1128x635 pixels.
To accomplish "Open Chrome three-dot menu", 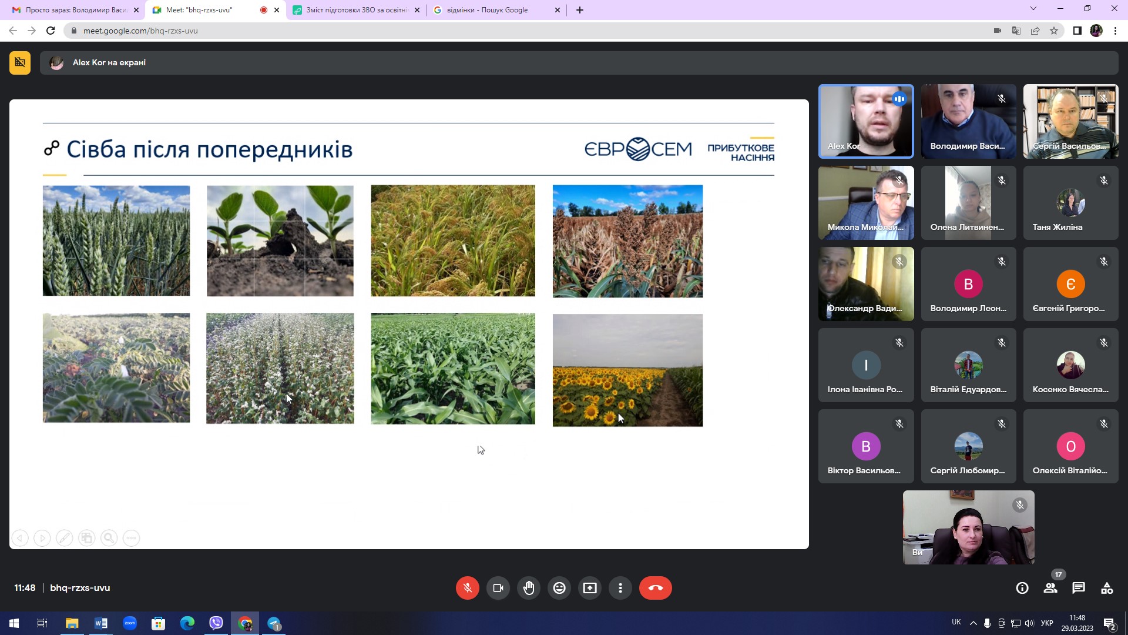I will click(x=1115, y=31).
